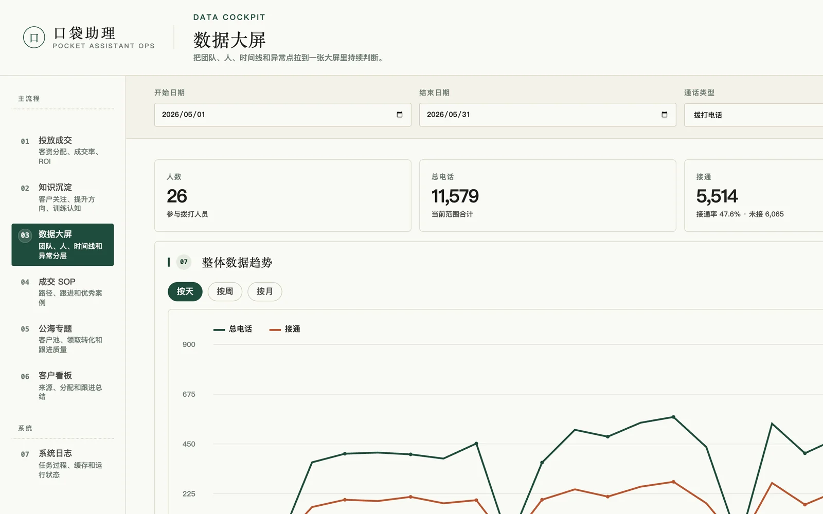This screenshot has width=823, height=514.
Task: Go to 知识沉淀 in sidebar
Action: click(62, 197)
